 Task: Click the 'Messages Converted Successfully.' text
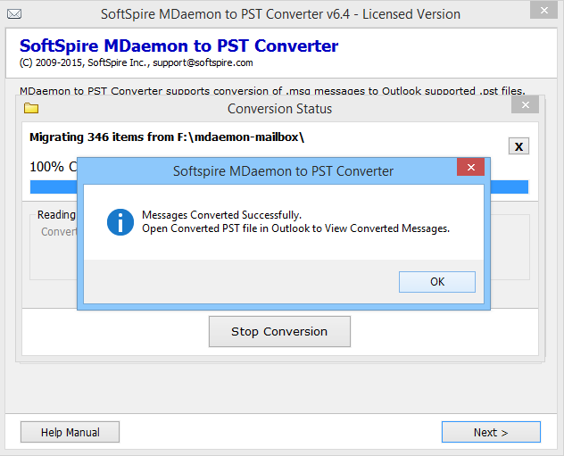pyautogui.click(x=221, y=215)
